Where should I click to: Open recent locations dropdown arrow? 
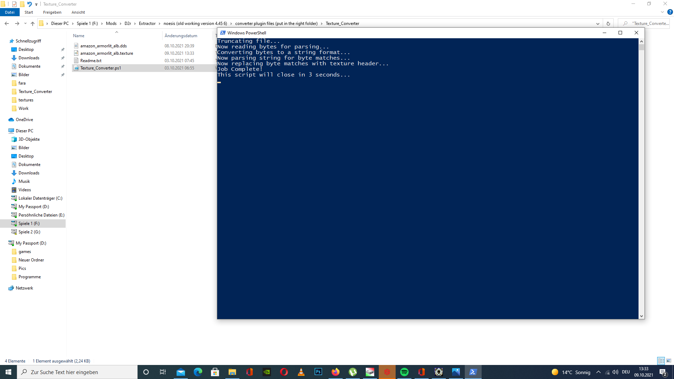[x=25, y=24]
